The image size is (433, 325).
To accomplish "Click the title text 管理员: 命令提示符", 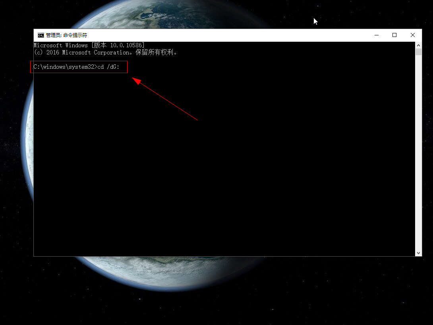I will [x=66, y=35].
